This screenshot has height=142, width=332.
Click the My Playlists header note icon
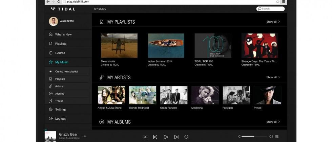click(x=102, y=22)
